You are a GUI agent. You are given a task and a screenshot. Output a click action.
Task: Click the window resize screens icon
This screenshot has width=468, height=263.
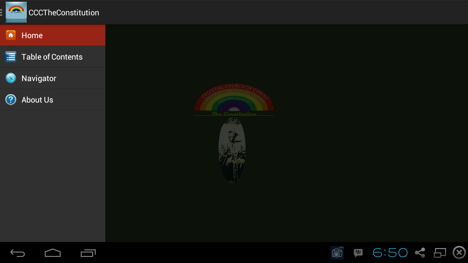click(x=439, y=253)
